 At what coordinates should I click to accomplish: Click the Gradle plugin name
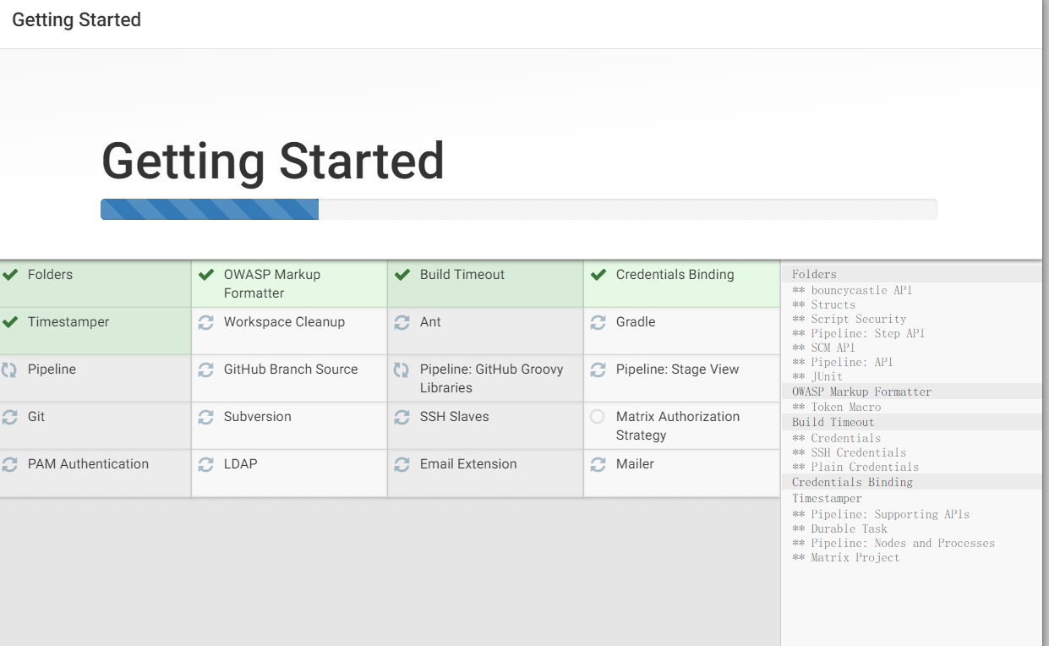tap(636, 322)
